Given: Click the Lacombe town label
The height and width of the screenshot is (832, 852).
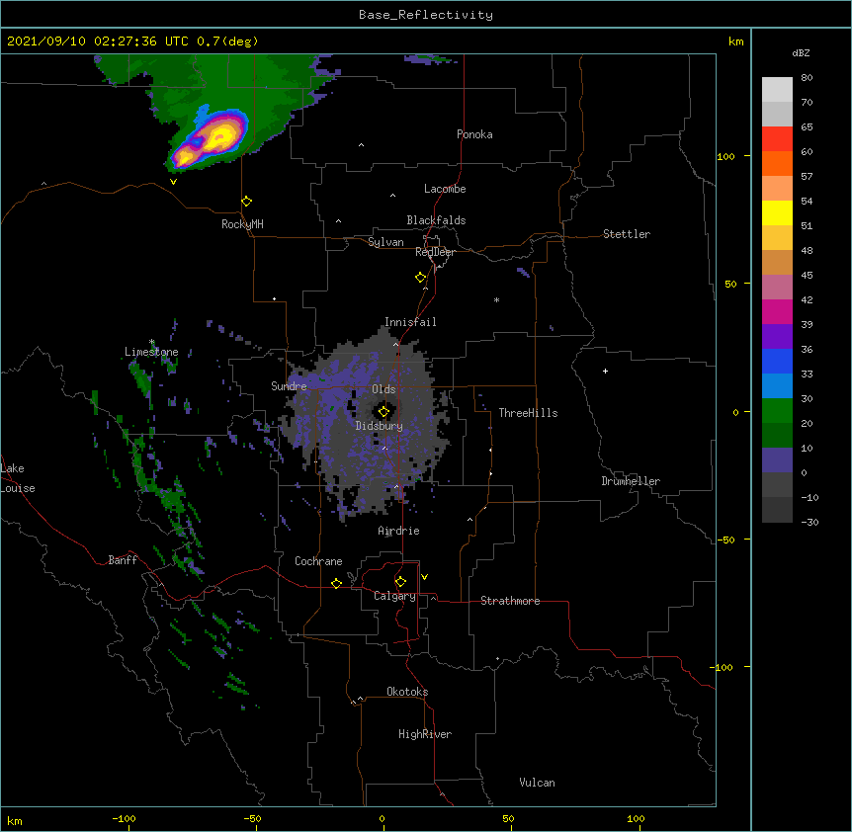Looking at the screenshot, I should click(x=445, y=189).
